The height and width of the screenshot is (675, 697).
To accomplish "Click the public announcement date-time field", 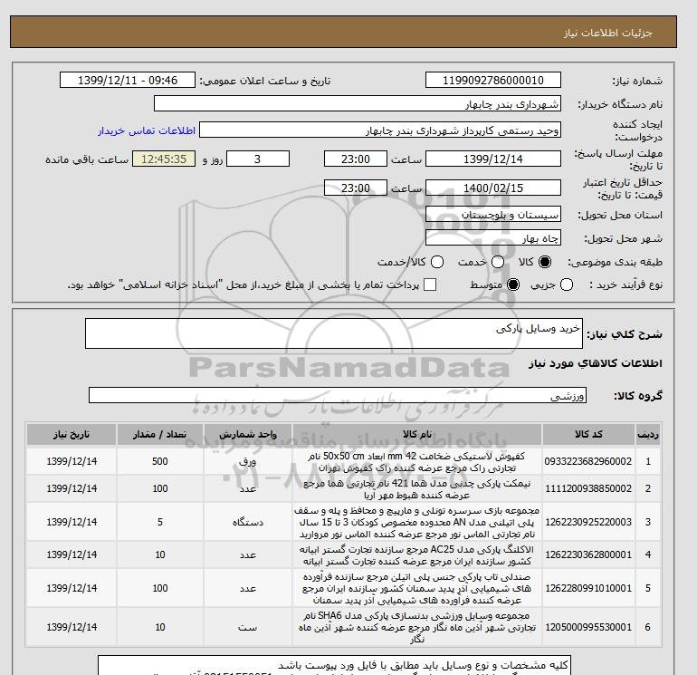I will tap(128, 80).
